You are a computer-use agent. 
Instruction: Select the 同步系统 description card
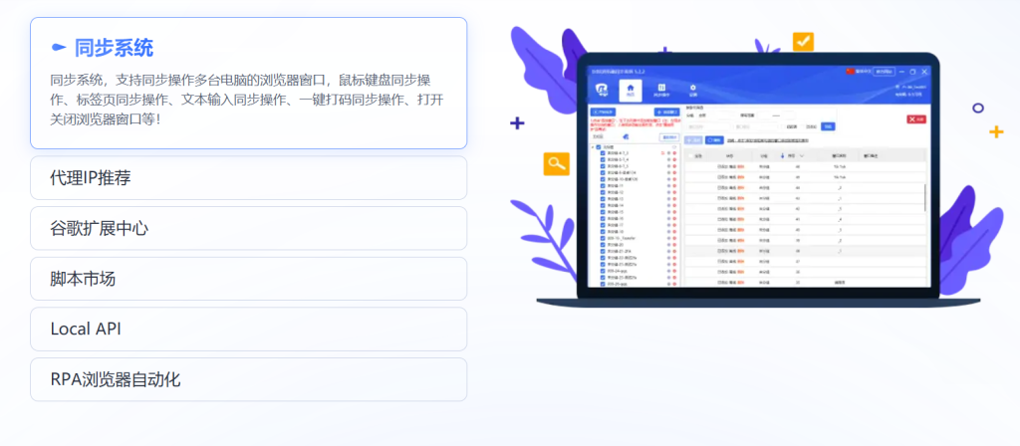[248, 84]
